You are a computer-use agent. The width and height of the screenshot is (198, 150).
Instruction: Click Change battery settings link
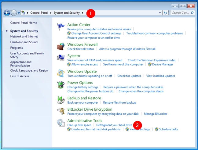pyautogui.click(x=83, y=87)
